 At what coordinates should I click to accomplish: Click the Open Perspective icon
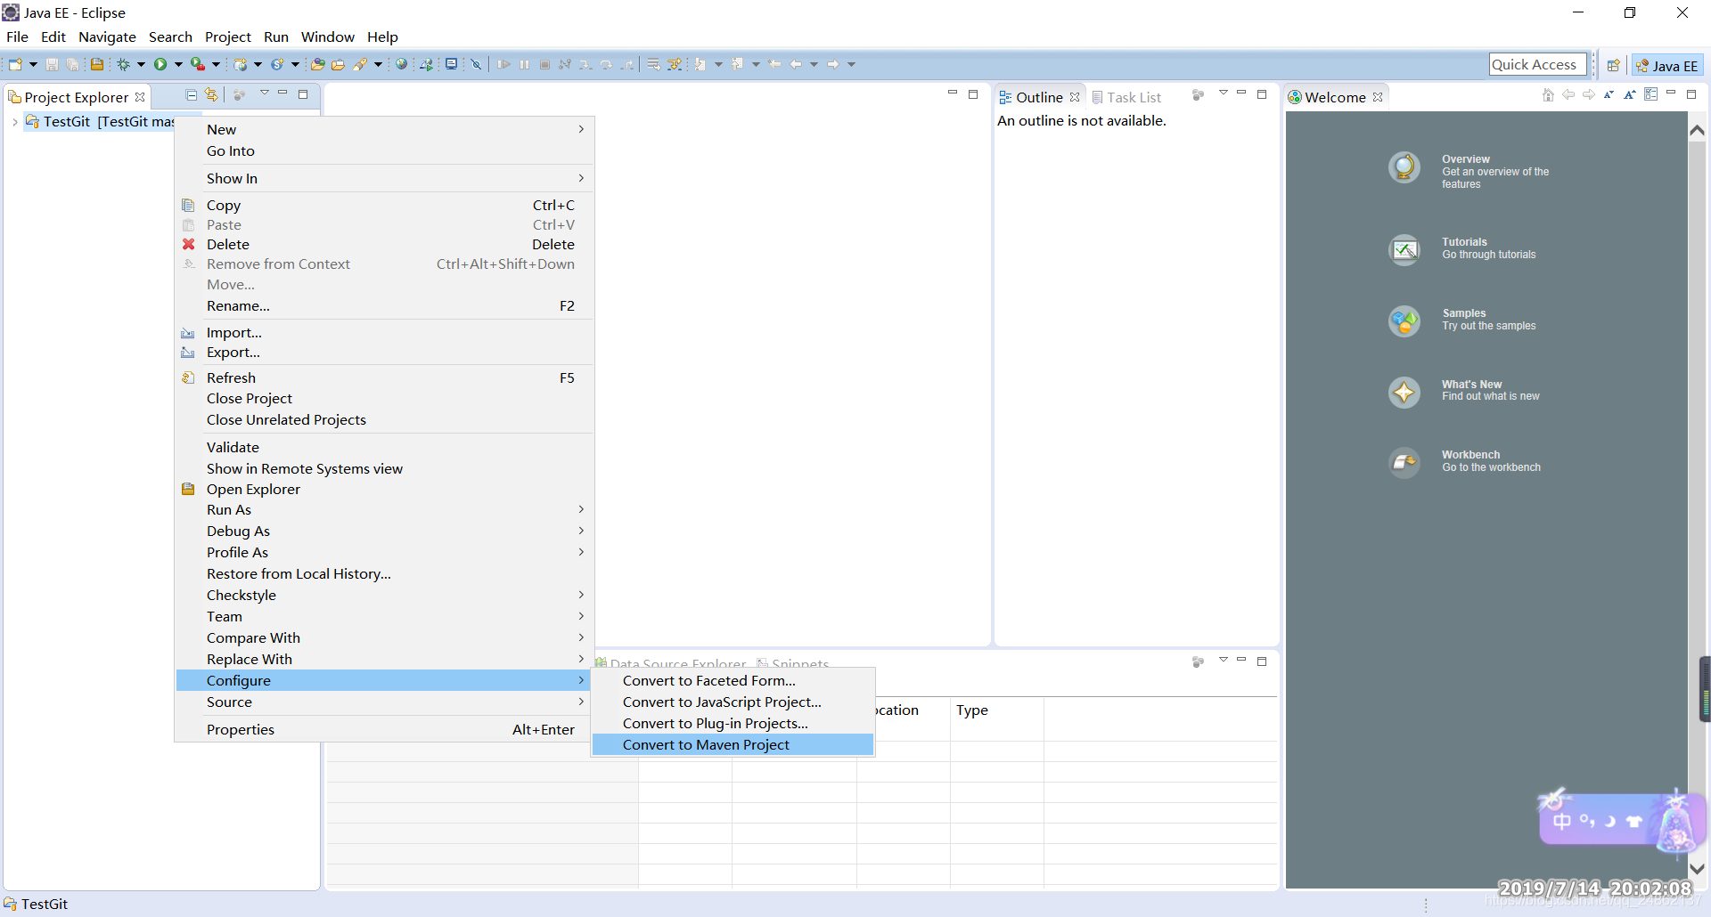pos(1613,65)
